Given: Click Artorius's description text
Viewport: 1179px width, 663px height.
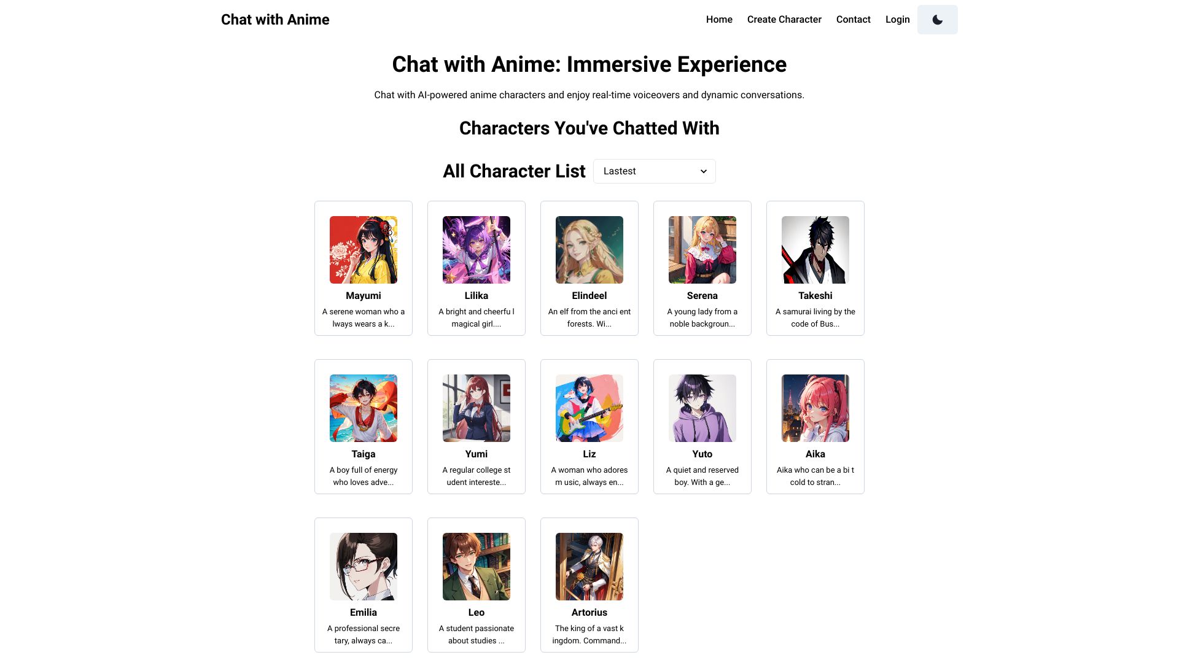Looking at the screenshot, I should pos(589,635).
